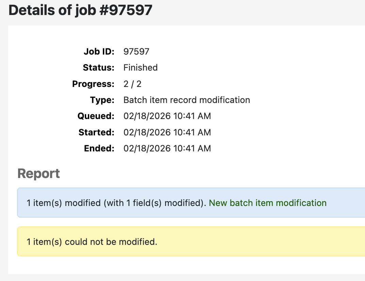The height and width of the screenshot is (281, 365).
Task: Click the progress value "2 / 2"
Action: click(132, 84)
